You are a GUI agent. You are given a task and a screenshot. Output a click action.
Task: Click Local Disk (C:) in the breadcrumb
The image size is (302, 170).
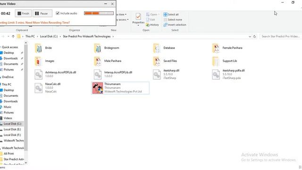click(49, 36)
